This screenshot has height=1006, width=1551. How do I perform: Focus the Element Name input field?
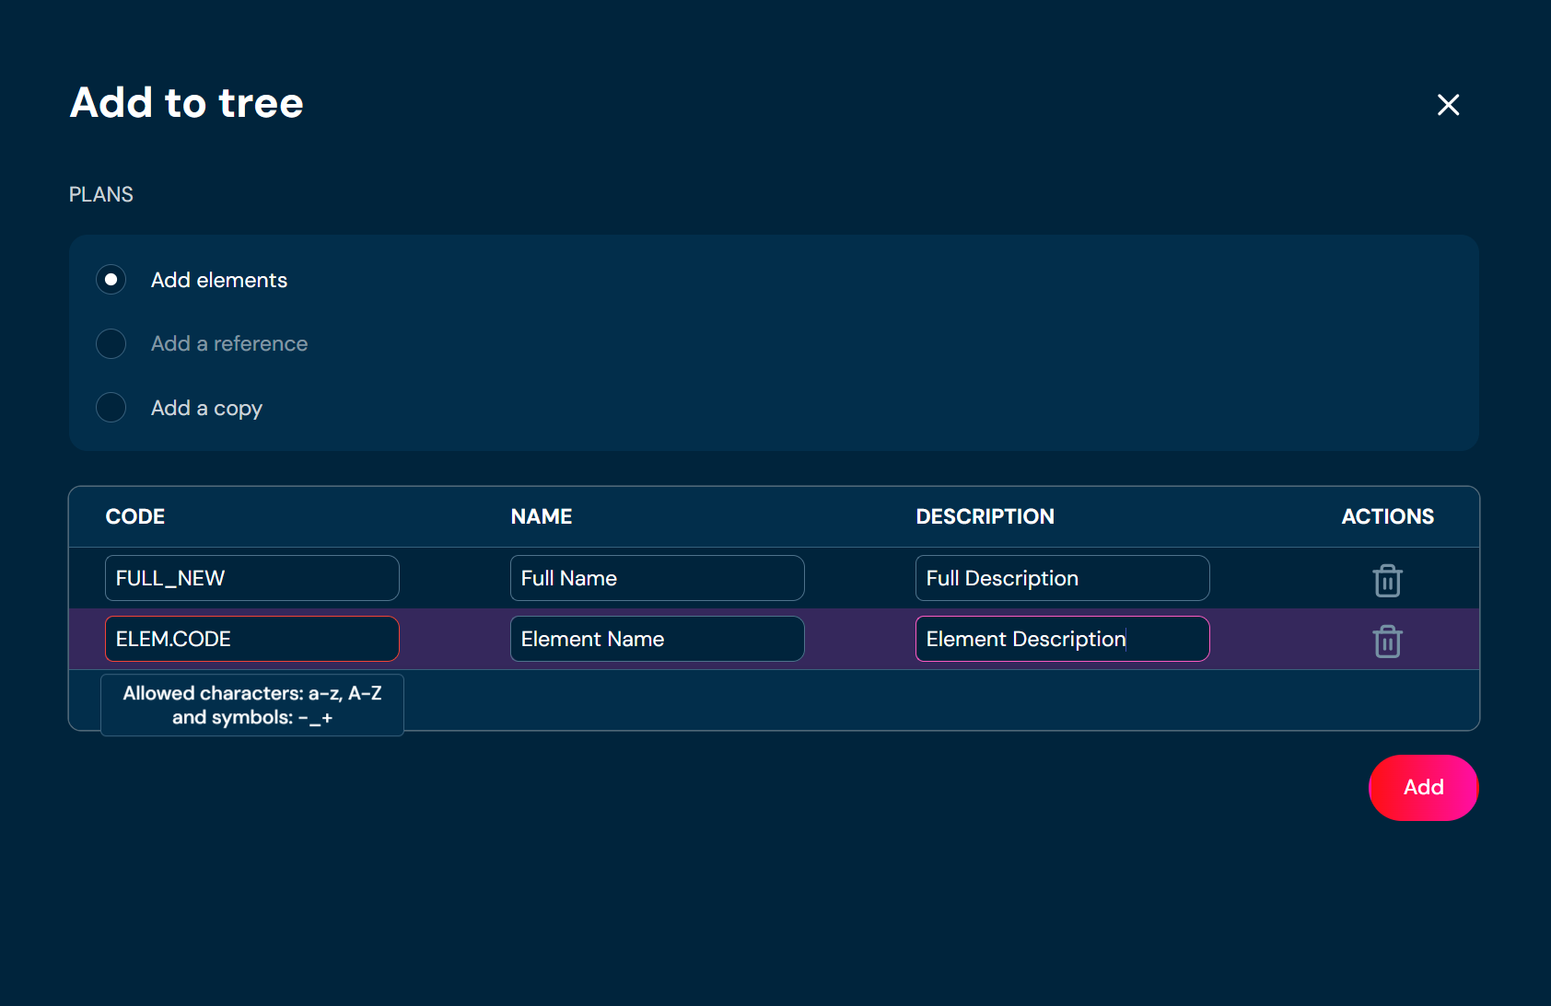657,639
